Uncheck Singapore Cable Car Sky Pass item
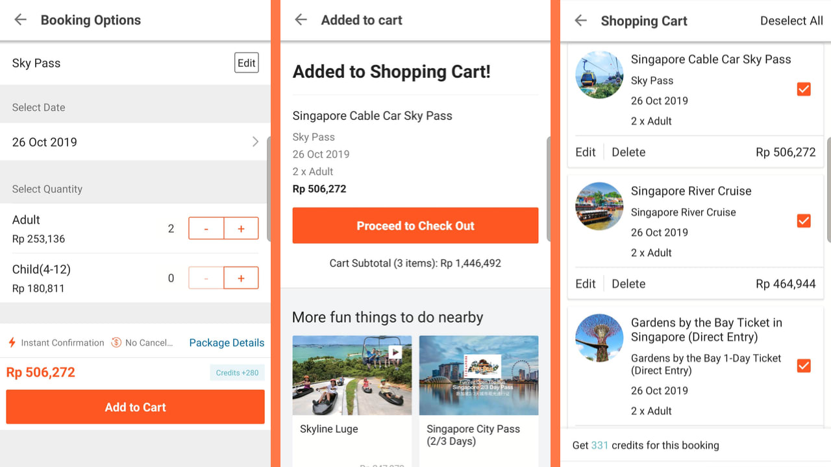 (804, 89)
